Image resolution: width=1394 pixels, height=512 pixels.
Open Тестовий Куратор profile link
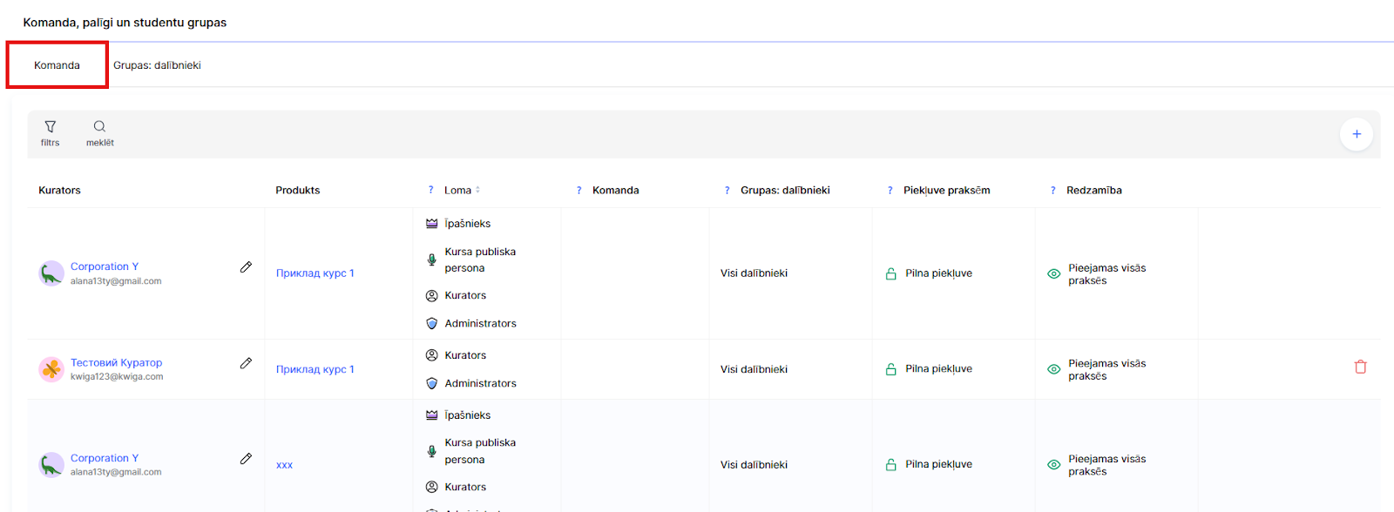[116, 363]
